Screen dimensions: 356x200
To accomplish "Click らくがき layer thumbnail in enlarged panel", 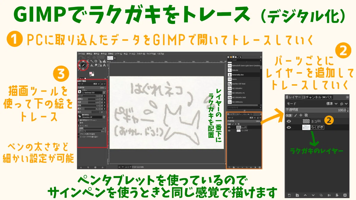I will click(x=306, y=127).
